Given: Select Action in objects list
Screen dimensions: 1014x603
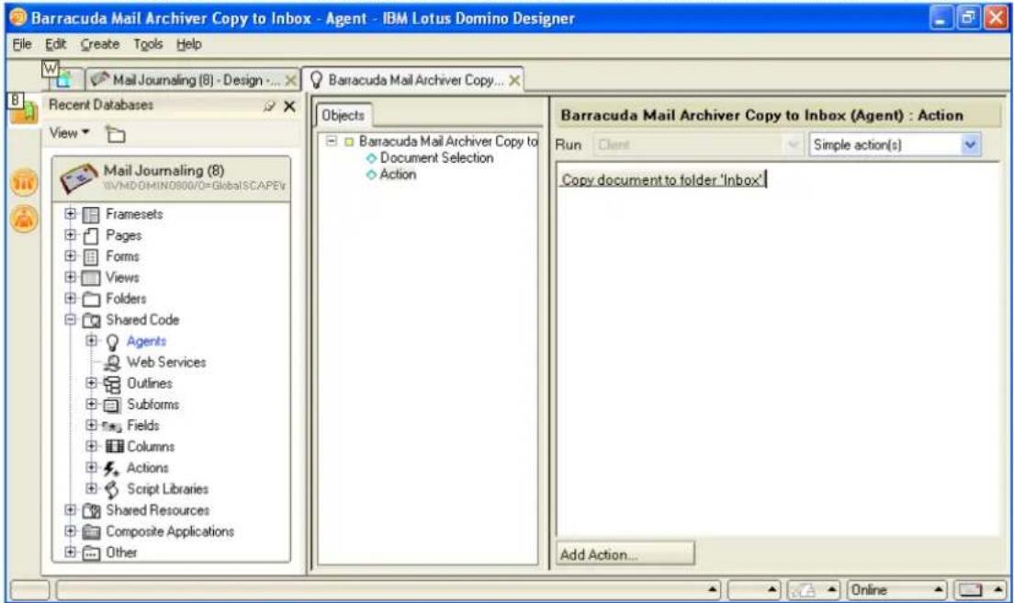Looking at the screenshot, I should (398, 175).
